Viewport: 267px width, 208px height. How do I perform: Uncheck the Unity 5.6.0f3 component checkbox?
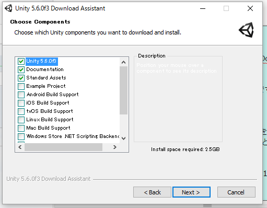tap(21, 61)
